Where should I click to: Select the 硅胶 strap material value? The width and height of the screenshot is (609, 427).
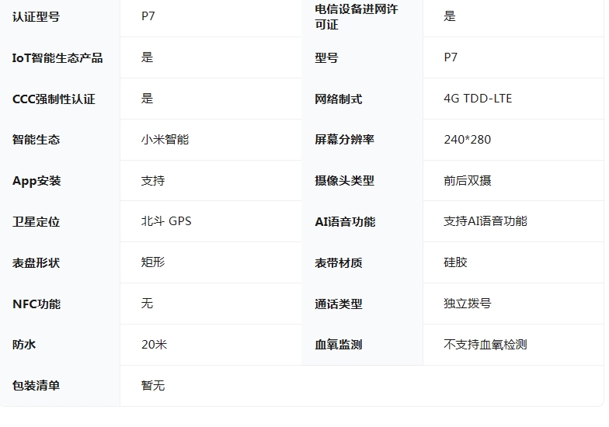[x=455, y=262]
